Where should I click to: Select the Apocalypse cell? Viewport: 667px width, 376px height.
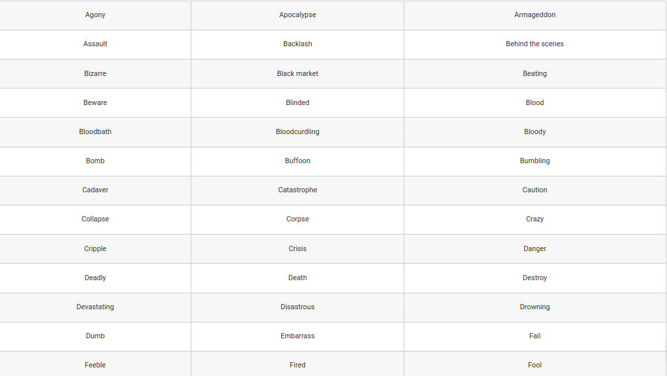click(297, 15)
